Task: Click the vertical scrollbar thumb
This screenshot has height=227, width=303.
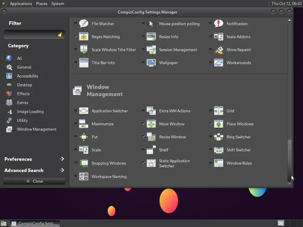Action: click(289, 160)
